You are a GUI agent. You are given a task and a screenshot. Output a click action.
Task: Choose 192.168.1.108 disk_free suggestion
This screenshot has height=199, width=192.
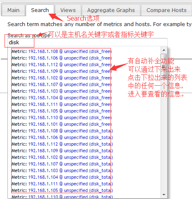(x=62, y=51)
